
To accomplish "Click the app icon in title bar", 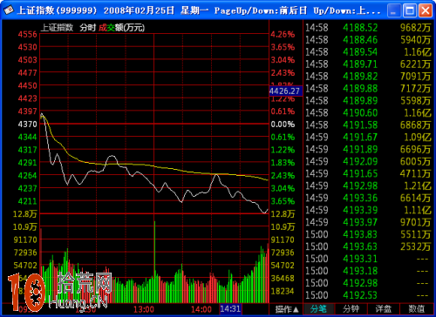I will 9,10.
